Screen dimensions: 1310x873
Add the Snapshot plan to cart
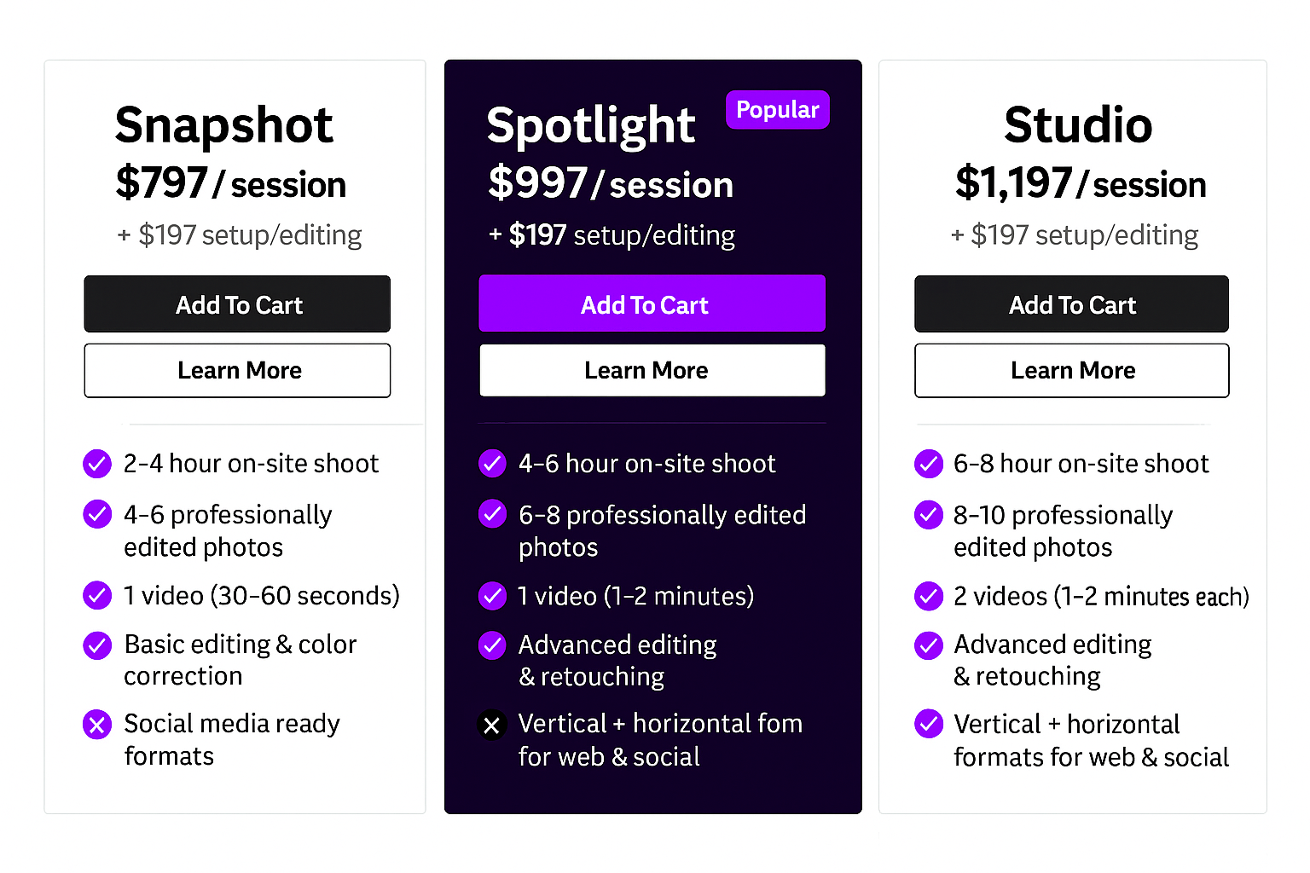tap(237, 304)
